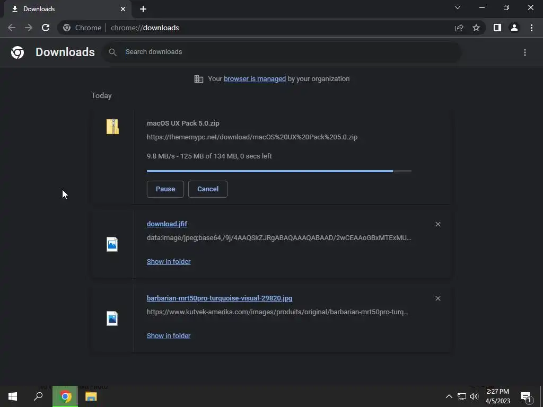Image resolution: width=543 pixels, height=407 pixels.
Task: Open the download.jfif file link
Action: click(167, 224)
